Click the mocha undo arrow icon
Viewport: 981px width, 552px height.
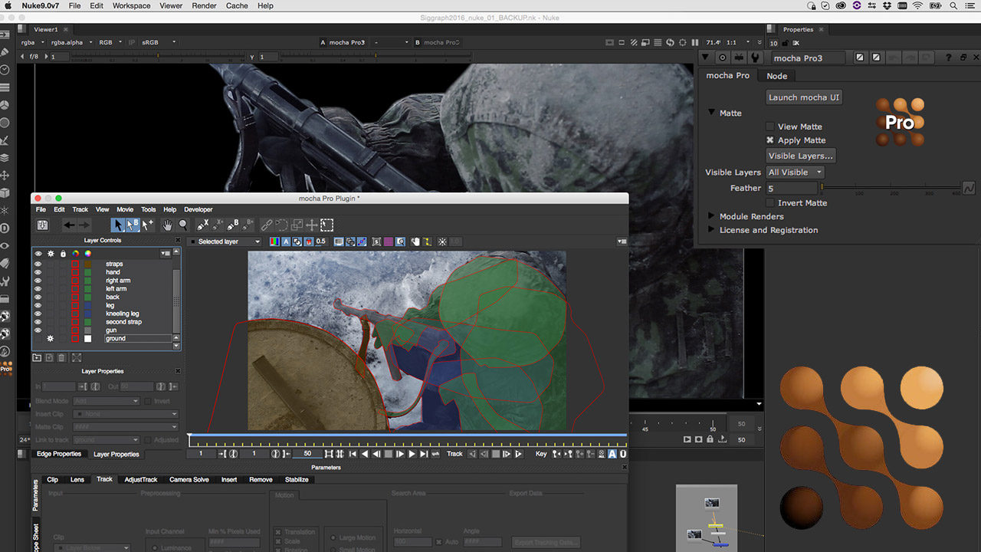69,225
